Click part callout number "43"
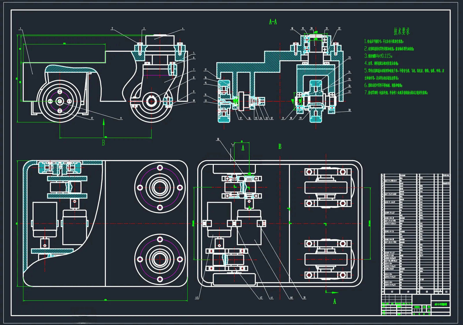Image resolution: width=463 pixels, height=325 pixels. 197,298
